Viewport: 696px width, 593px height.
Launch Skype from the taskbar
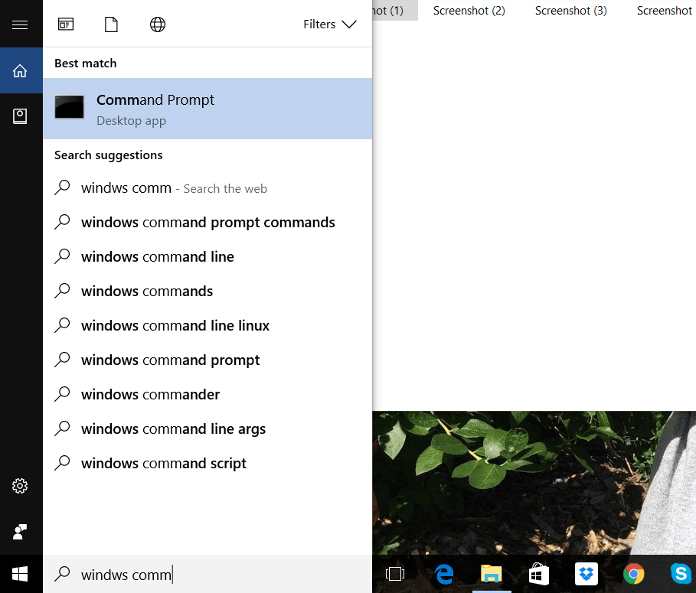[680, 573]
